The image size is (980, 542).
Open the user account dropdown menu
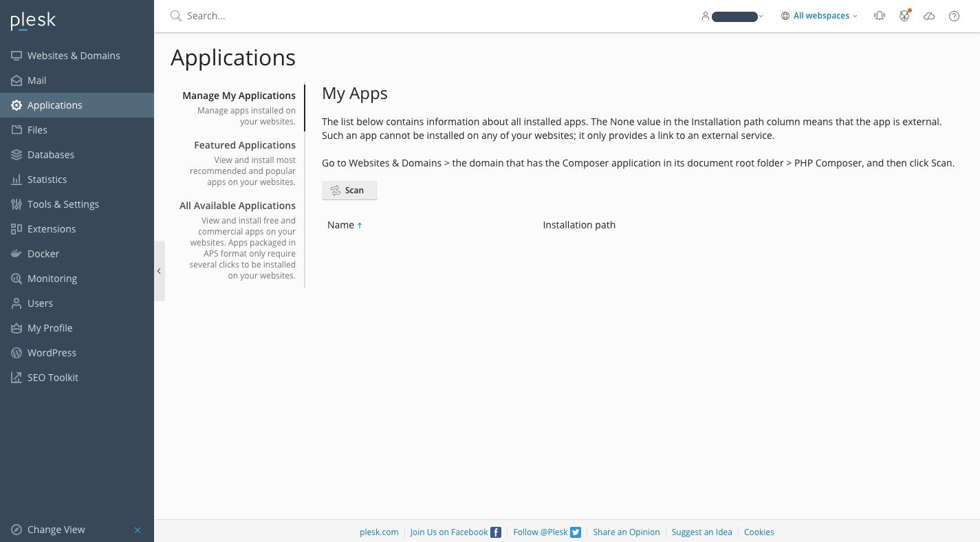pyautogui.click(x=733, y=17)
